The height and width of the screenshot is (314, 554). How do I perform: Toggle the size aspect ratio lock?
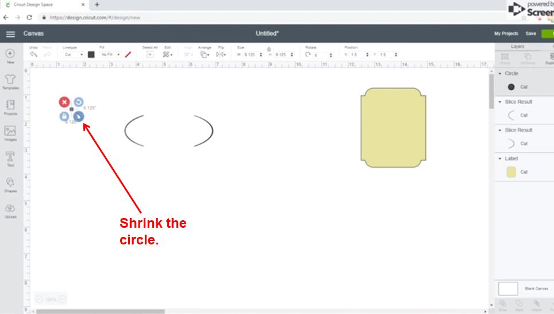269,49
